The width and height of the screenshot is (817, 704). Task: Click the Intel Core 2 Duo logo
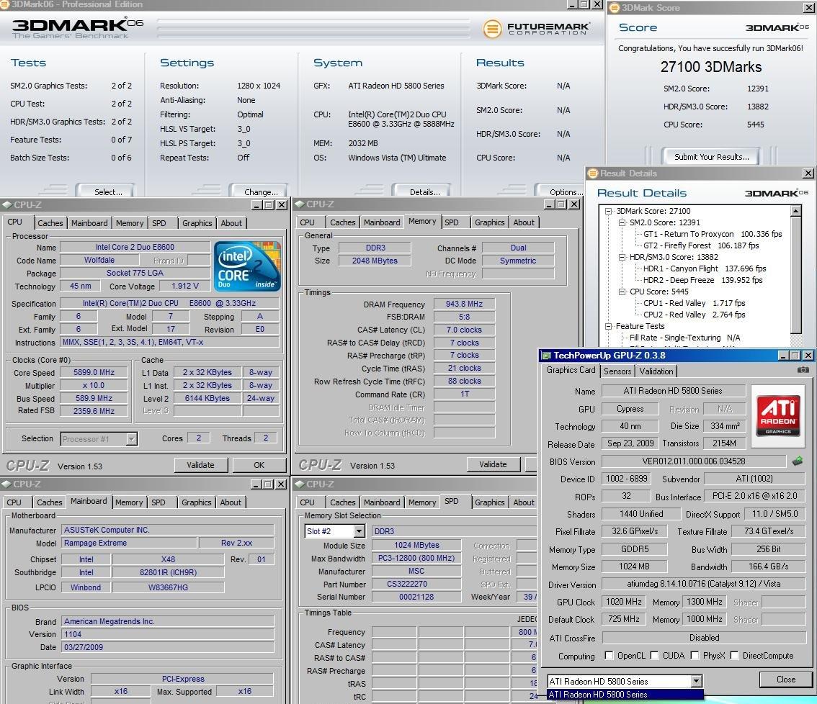(x=247, y=266)
